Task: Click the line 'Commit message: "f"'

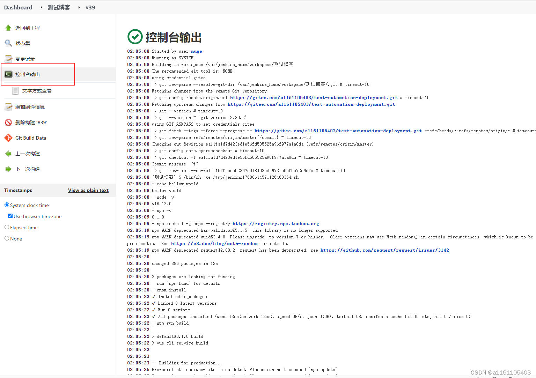Action: pos(175,164)
